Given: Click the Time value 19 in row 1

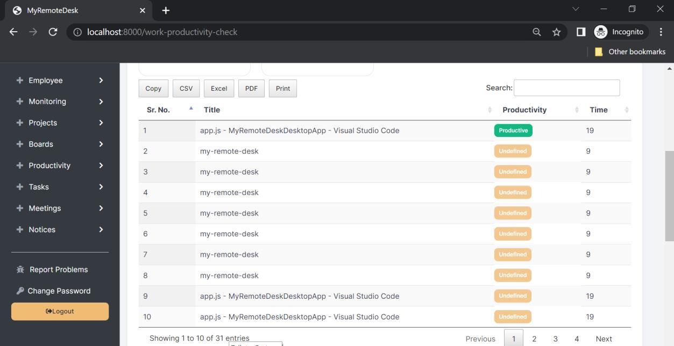Looking at the screenshot, I should tap(590, 131).
